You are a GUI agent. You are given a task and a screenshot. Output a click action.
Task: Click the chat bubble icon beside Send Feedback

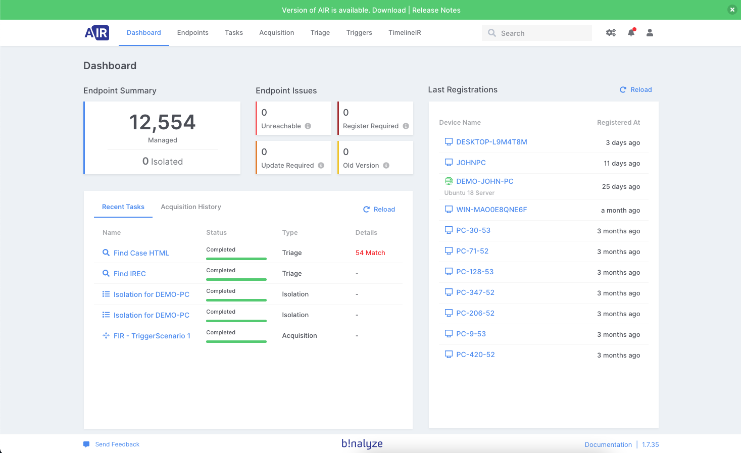pyautogui.click(x=86, y=444)
